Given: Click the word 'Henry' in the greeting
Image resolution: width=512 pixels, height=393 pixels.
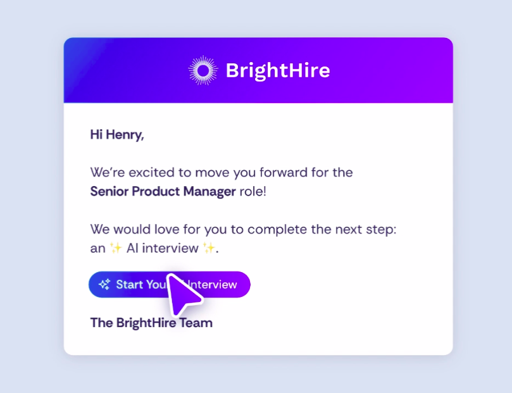Looking at the screenshot, I should click(x=125, y=135).
